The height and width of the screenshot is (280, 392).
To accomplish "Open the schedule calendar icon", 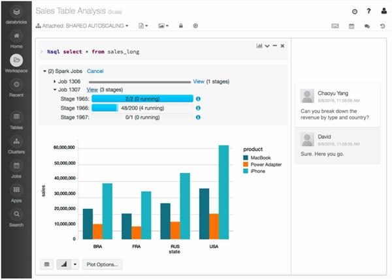I will click(351, 26).
